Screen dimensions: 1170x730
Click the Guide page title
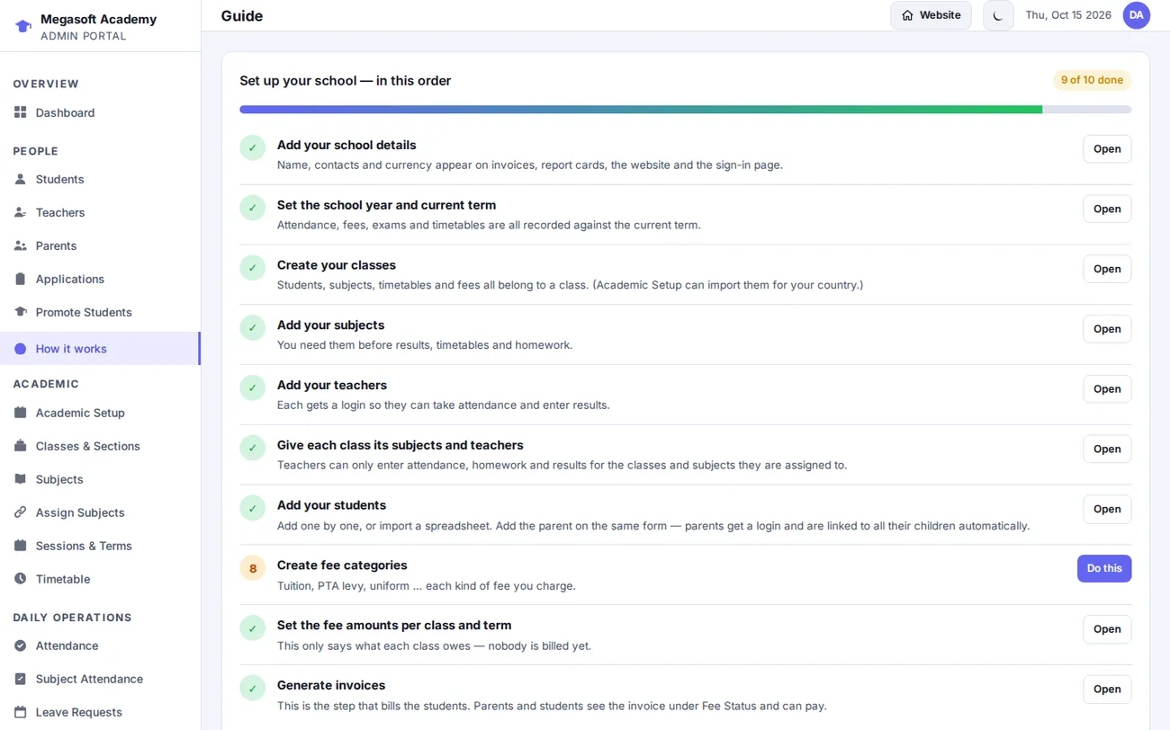tap(242, 15)
